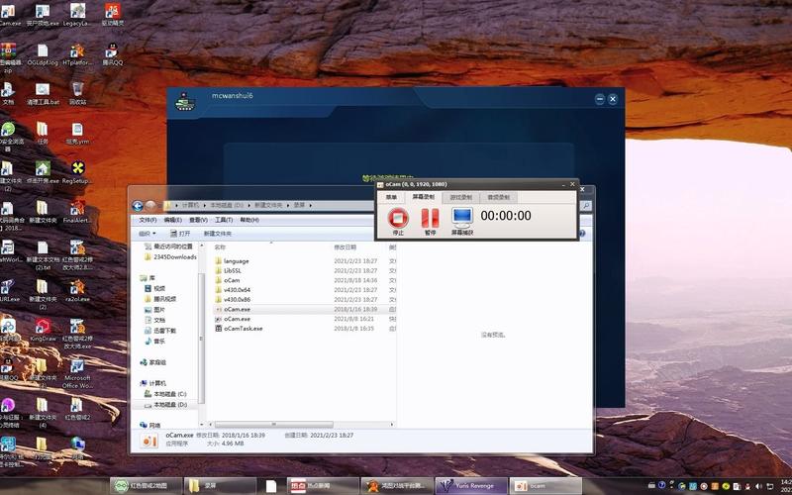Switch to the game recording tab in oCam
Viewport: 792px width, 495px height.
point(461,197)
